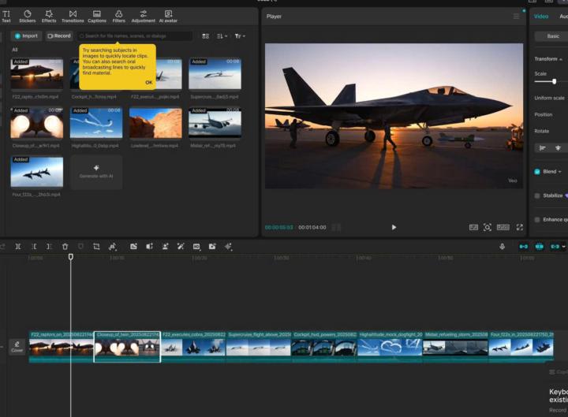Viewport: 568px width, 417px height.
Task: Enter fullscreen preview in the player
Action: [519, 227]
